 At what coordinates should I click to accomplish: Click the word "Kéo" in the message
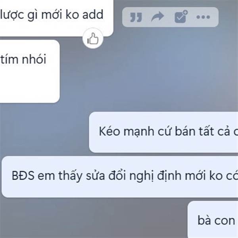(x=109, y=131)
